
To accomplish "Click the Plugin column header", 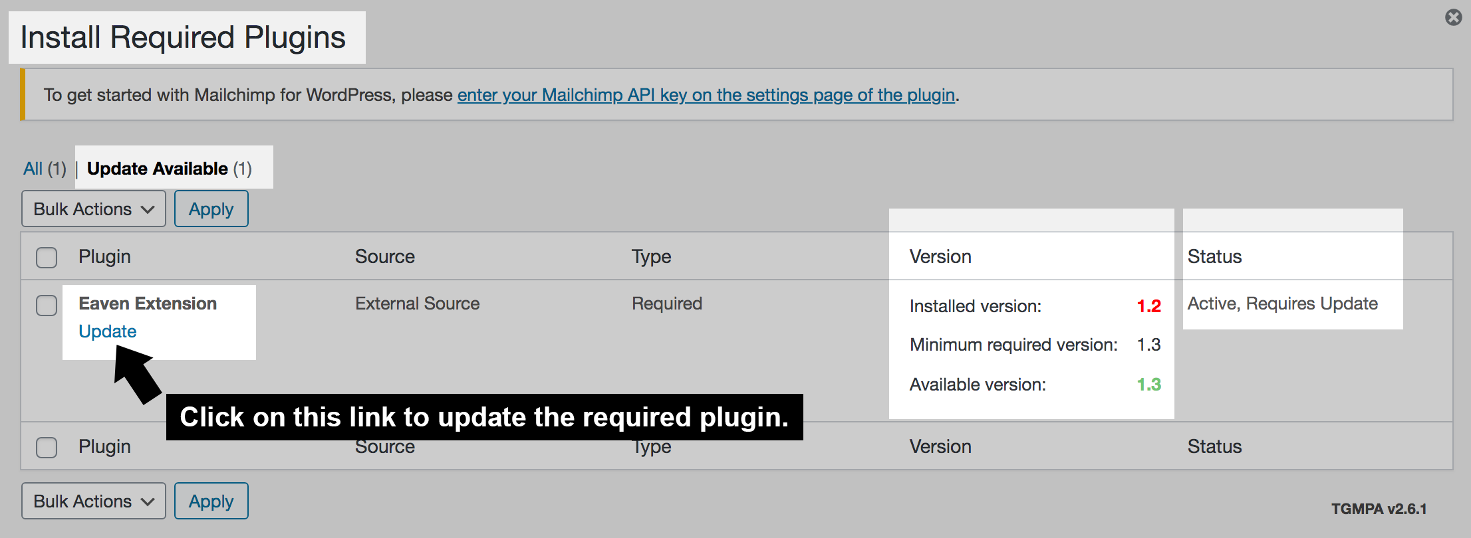I will 104,256.
